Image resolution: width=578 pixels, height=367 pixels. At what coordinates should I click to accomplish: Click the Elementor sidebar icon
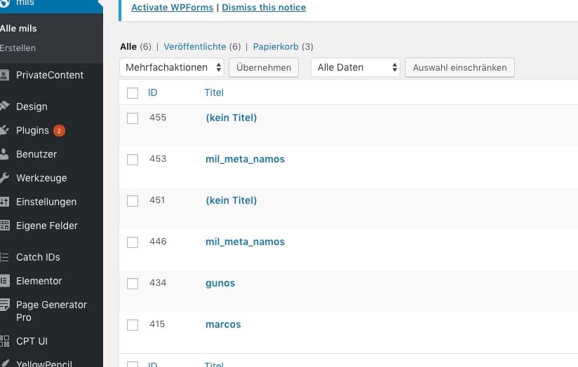pos(4,281)
